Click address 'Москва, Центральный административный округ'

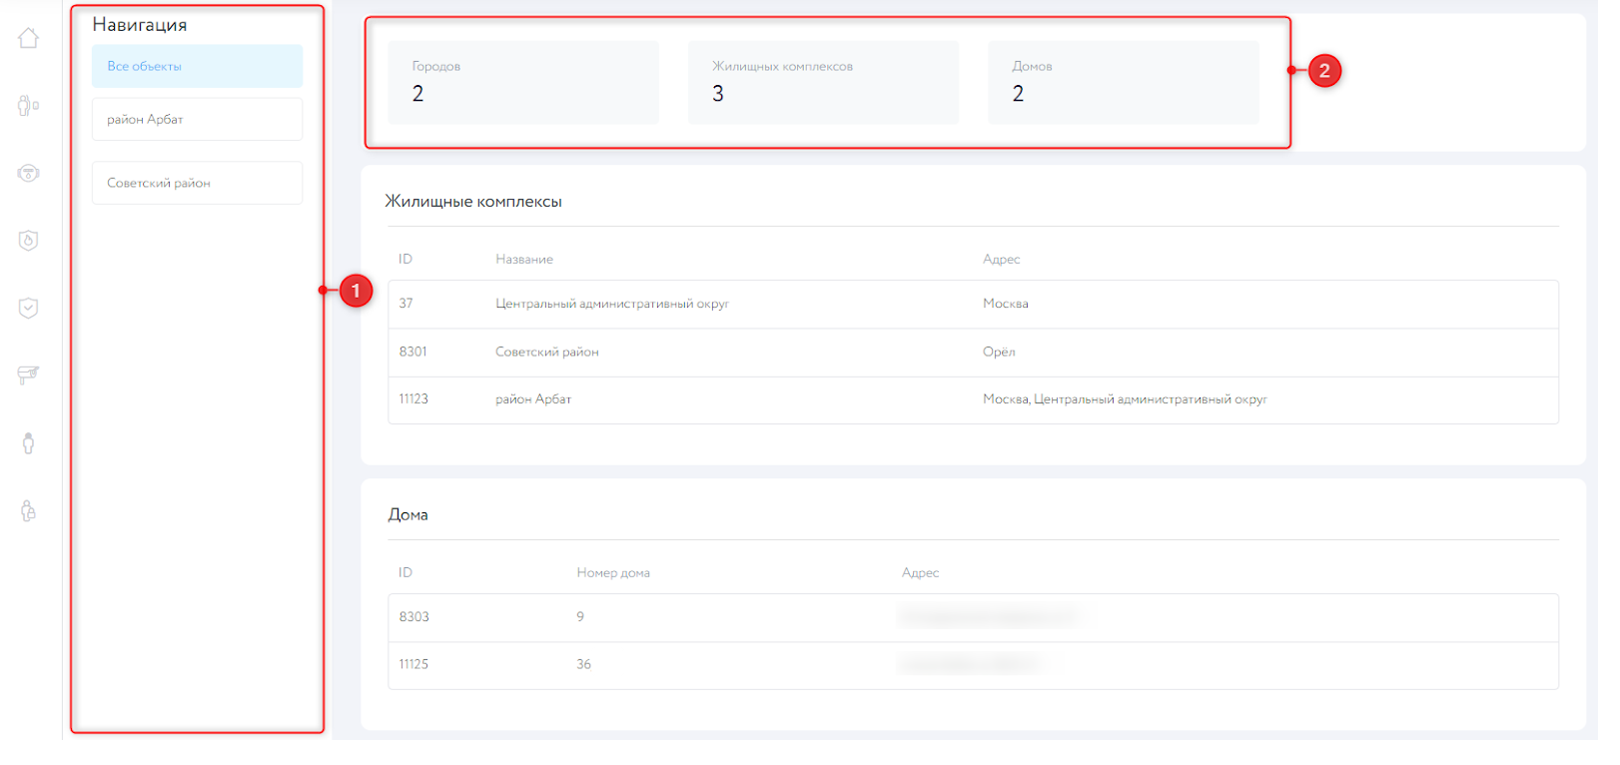(1125, 399)
